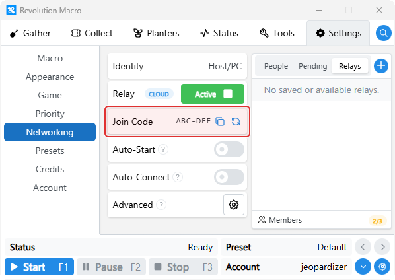Go to previous preset with left chevron
The width and height of the screenshot is (395, 280).
point(363,247)
